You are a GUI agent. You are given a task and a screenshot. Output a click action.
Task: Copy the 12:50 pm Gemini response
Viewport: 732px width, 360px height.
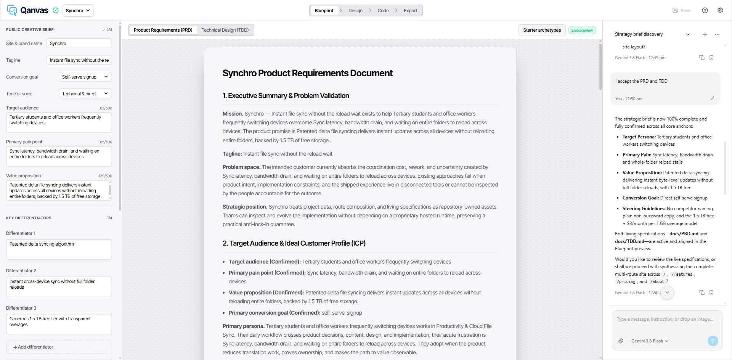[702, 292]
